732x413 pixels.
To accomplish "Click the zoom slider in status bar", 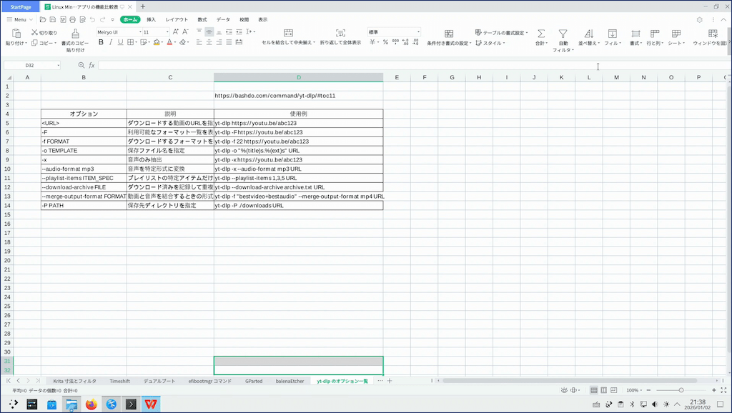I will 681,390.
